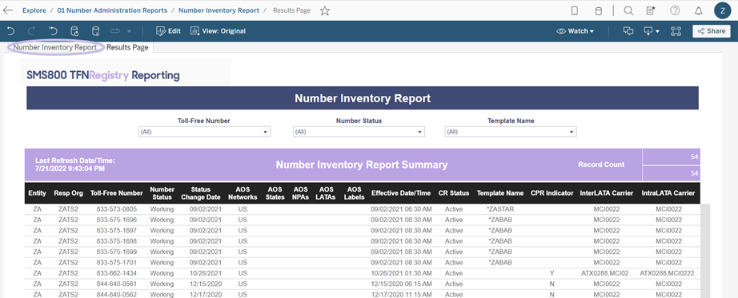Screen dimensions: 738x298
Task: Click the back arrow icon
Action: click(x=8, y=10)
